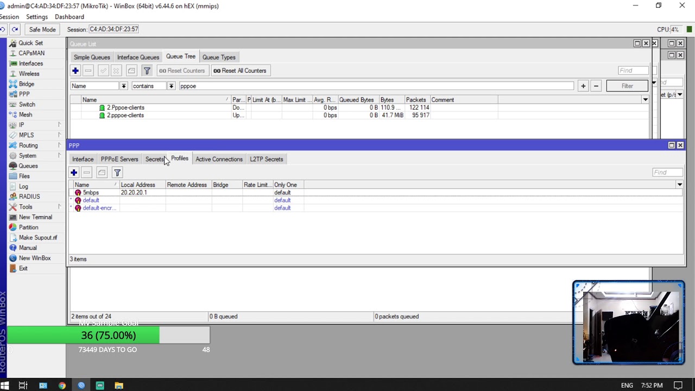Open File Explorer from taskbar
Image resolution: width=695 pixels, height=391 pixels.
point(119,386)
